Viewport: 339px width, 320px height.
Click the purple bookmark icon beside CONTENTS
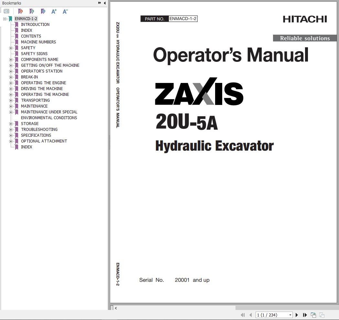(x=16, y=36)
